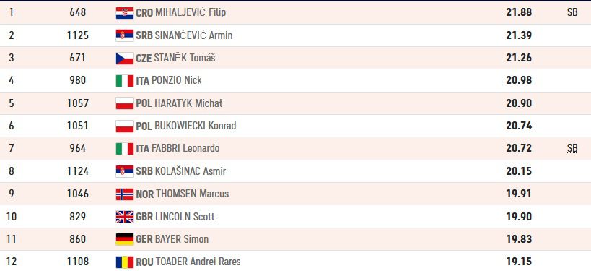Click bib number 829 for Lincoln
Image resolution: width=591 pixels, height=271 pixels.
tap(78, 217)
